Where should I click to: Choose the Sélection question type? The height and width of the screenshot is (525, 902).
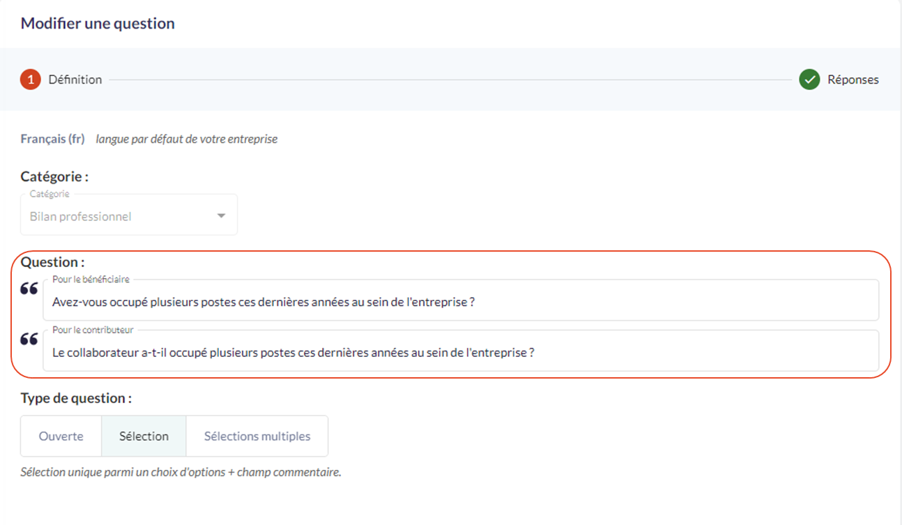pyautogui.click(x=144, y=436)
